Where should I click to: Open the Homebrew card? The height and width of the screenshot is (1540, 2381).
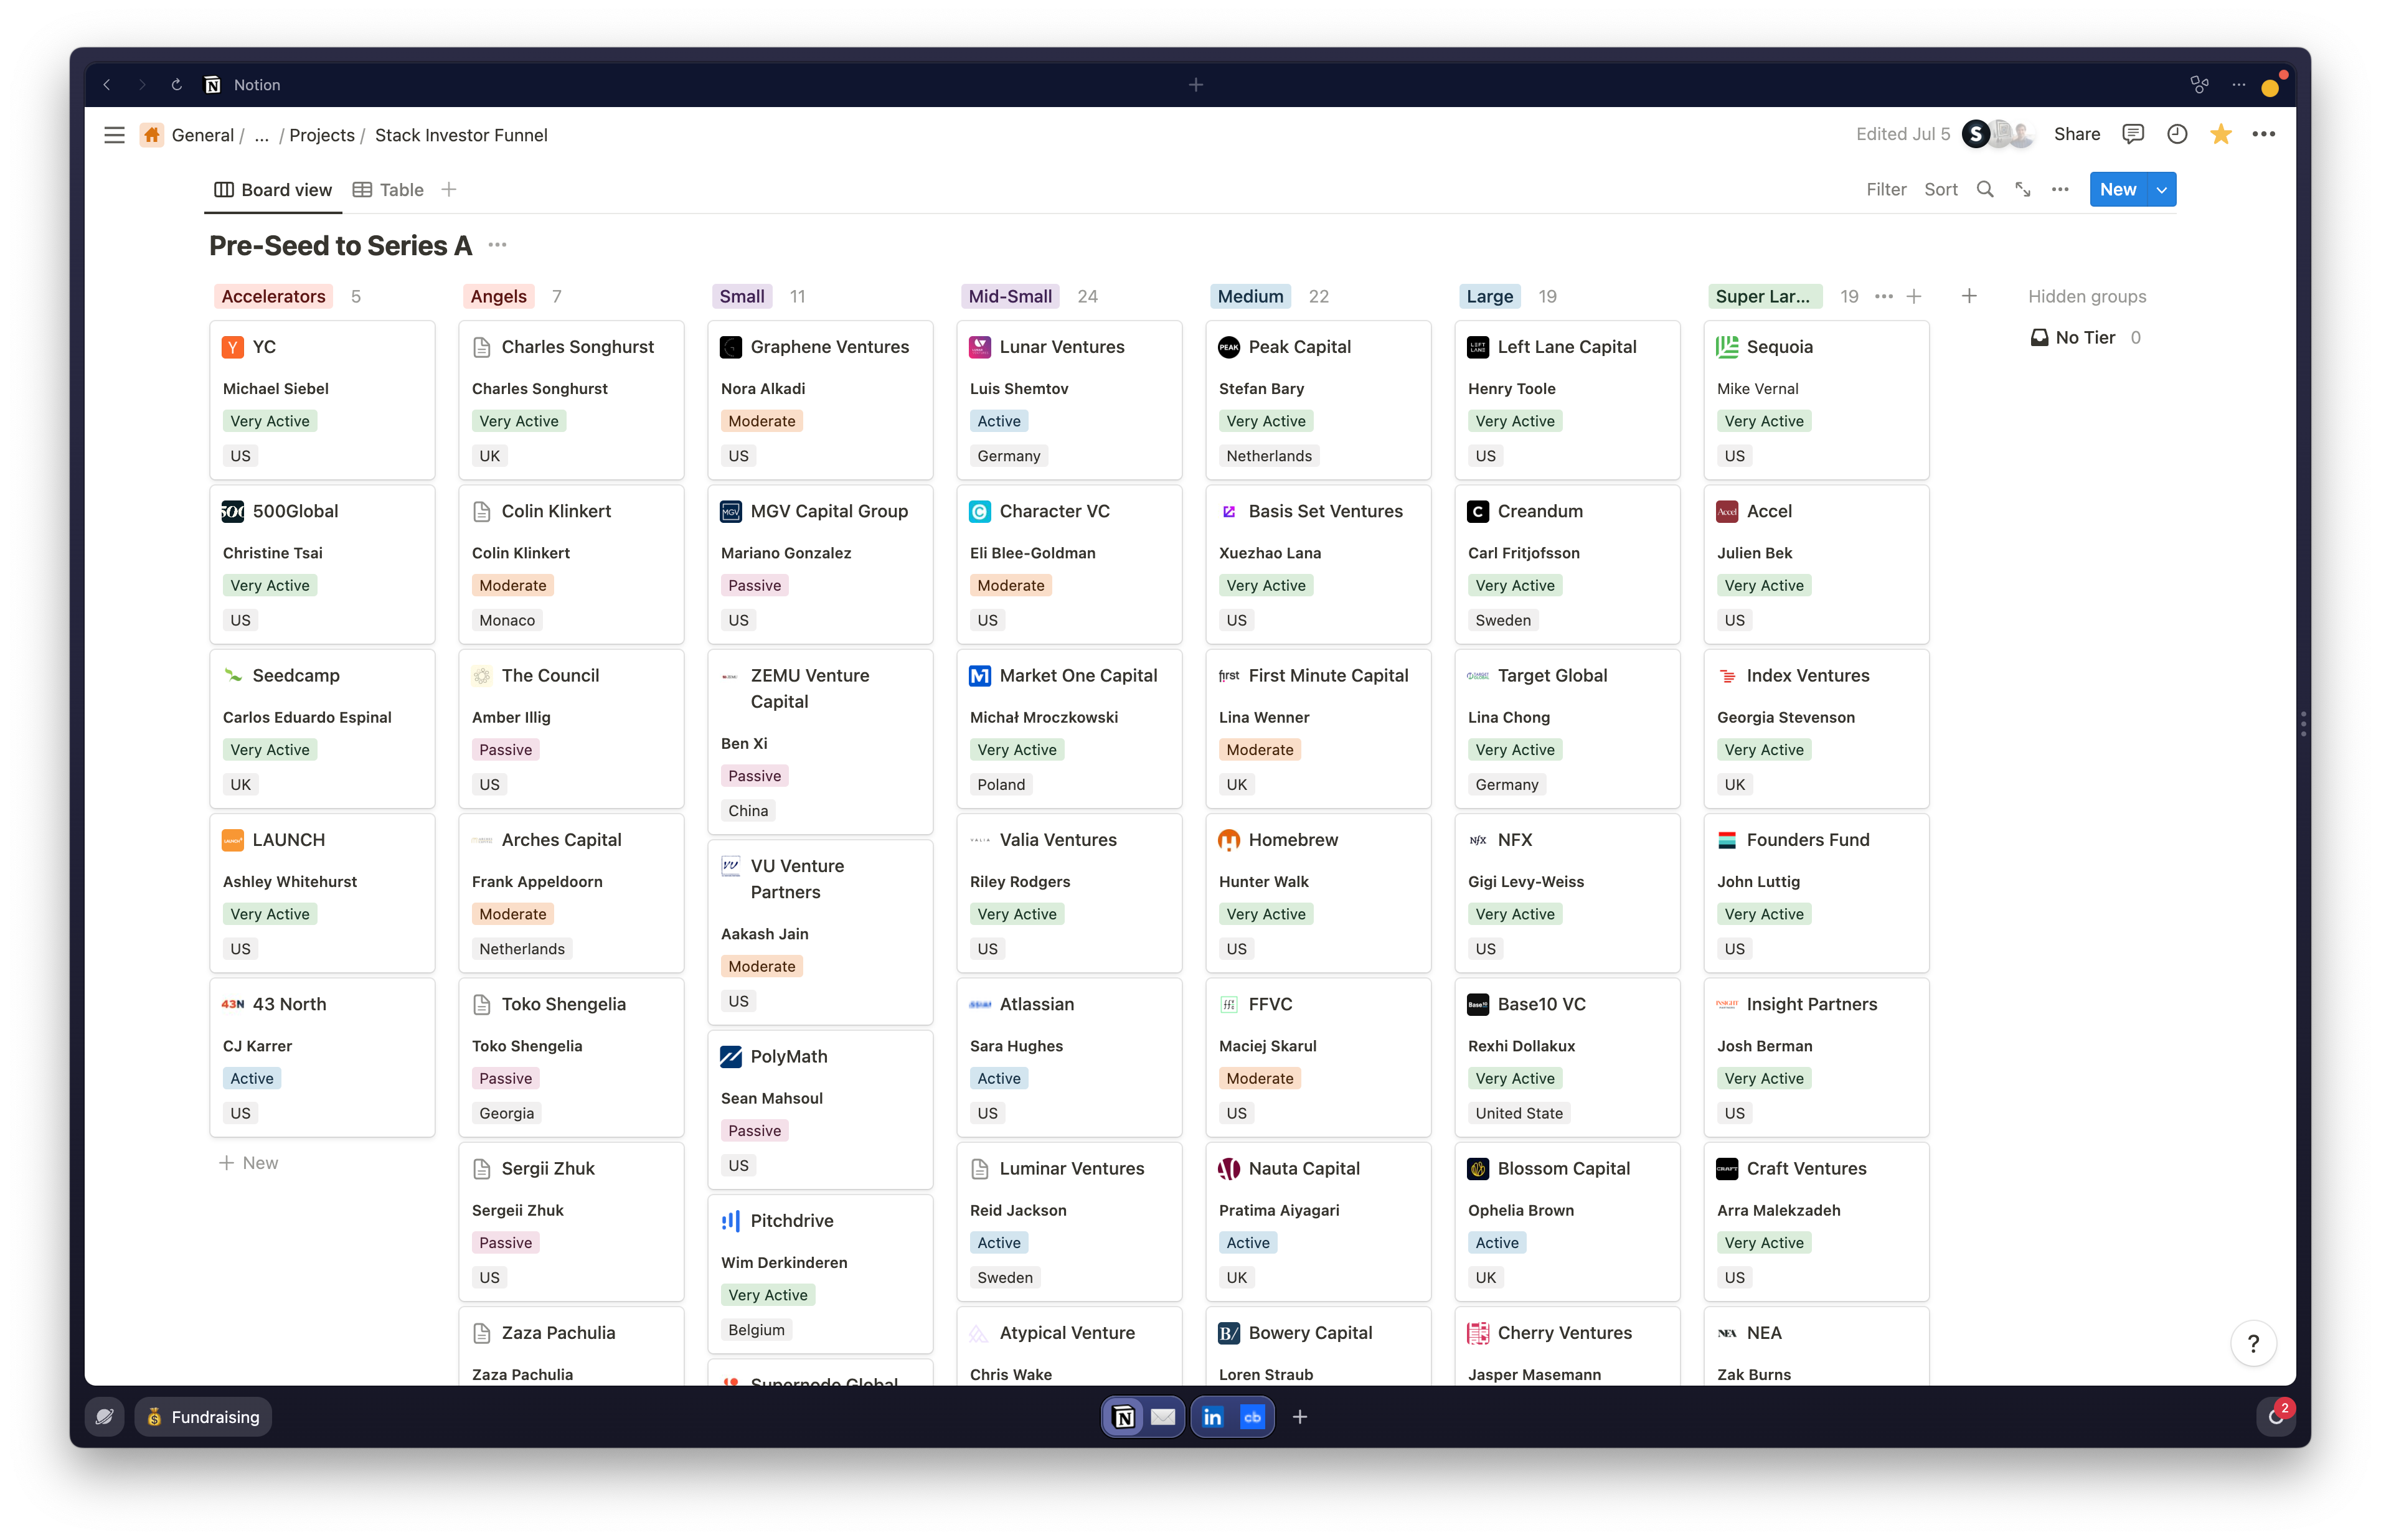tap(1318, 892)
